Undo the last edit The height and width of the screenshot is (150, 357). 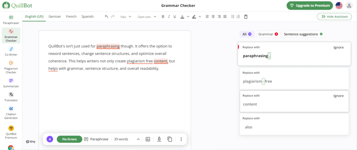(106, 17)
